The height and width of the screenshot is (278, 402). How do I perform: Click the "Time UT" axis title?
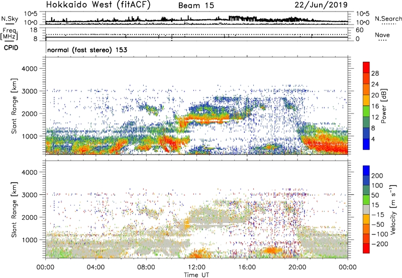[196, 275]
